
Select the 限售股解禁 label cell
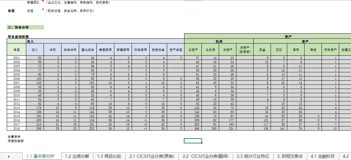16,141
